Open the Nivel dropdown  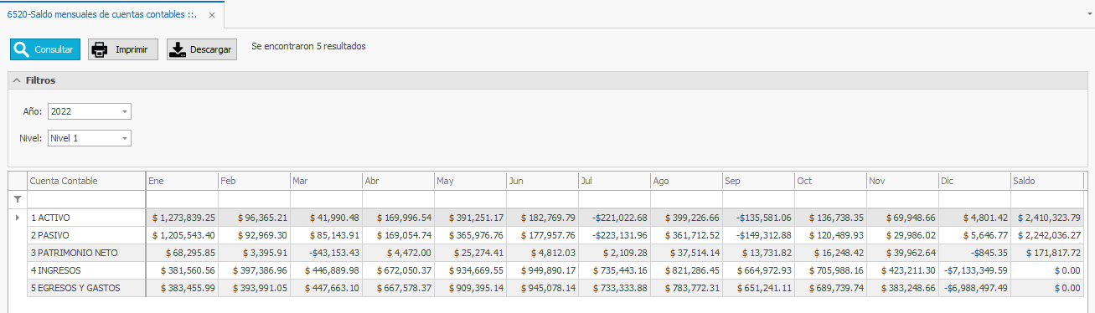click(124, 138)
